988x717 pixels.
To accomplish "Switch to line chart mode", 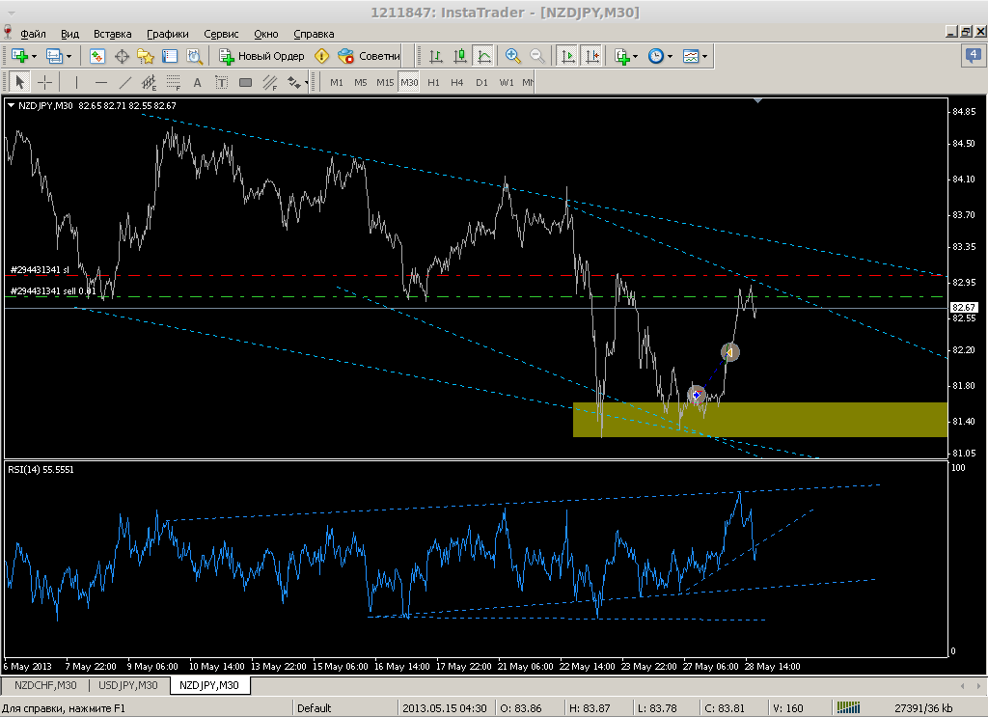I will pyautogui.click(x=484, y=56).
